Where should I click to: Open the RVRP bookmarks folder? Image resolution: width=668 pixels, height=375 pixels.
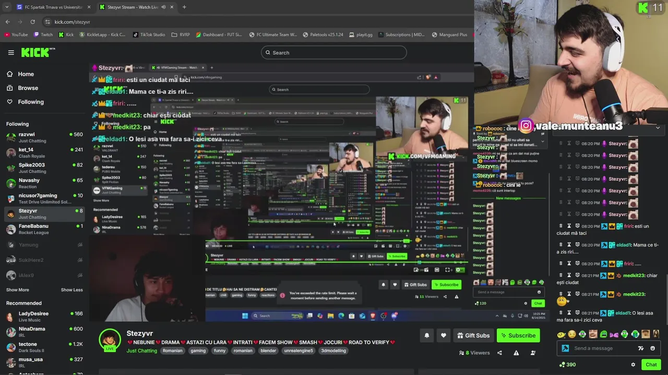pyautogui.click(x=181, y=35)
